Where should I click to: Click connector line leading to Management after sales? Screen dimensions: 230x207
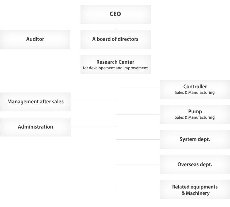click(x=93, y=102)
